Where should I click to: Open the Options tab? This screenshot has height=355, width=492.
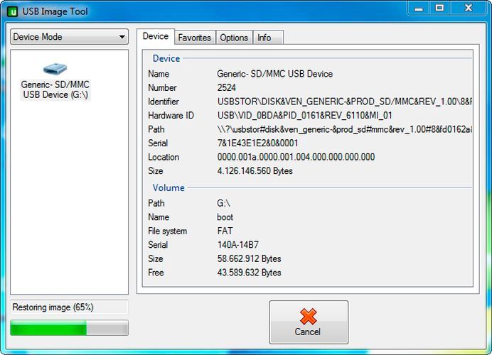(x=234, y=38)
